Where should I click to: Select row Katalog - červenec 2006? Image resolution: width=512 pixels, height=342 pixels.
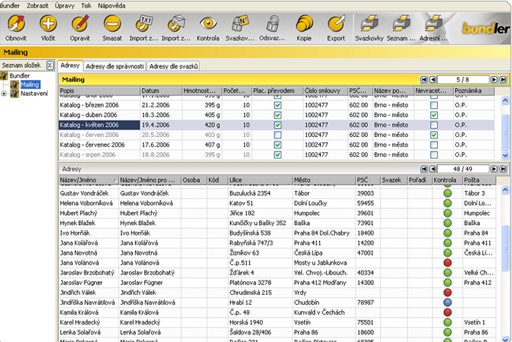(276, 145)
